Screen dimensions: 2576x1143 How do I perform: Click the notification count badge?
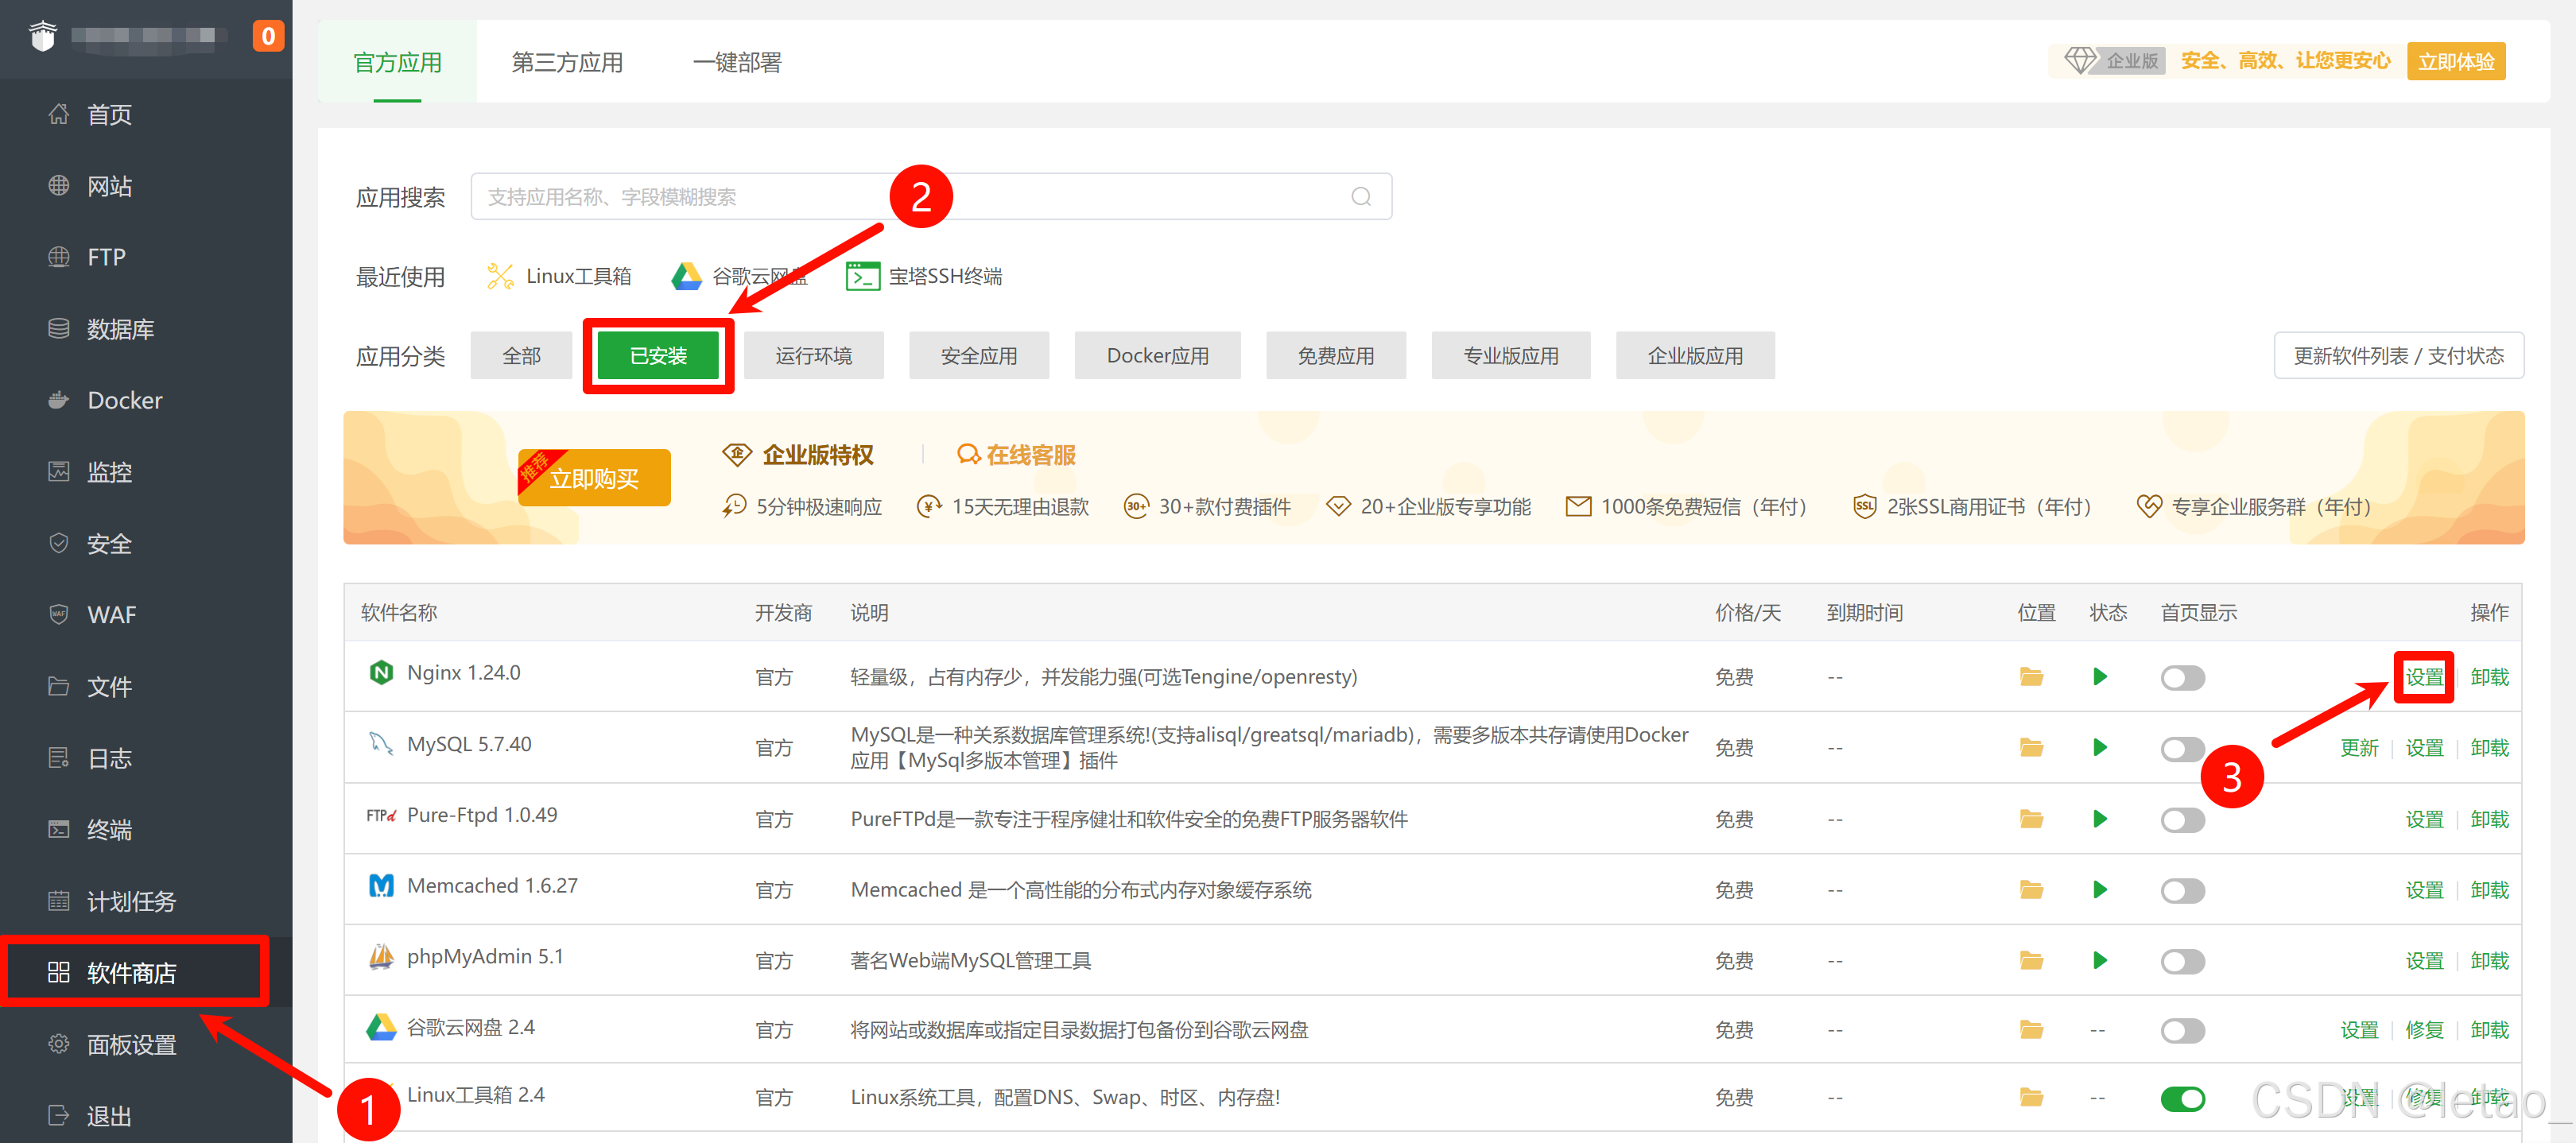click(267, 36)
